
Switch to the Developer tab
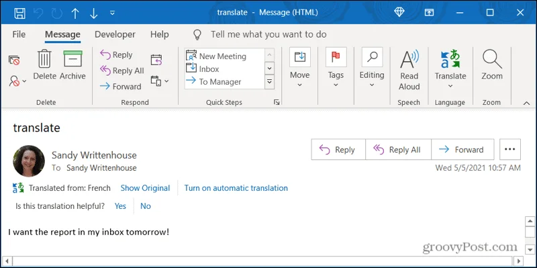point(115,34)
